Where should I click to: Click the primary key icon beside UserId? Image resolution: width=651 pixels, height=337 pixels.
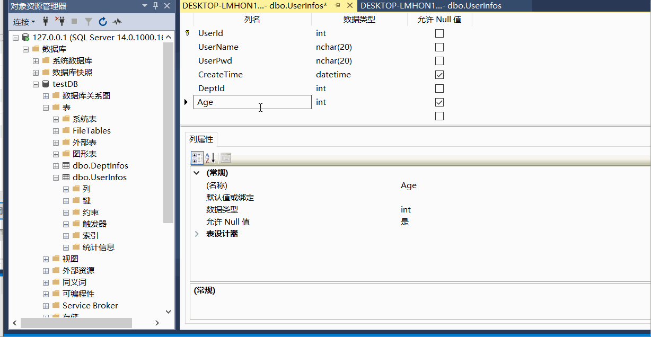click(187, 33)
